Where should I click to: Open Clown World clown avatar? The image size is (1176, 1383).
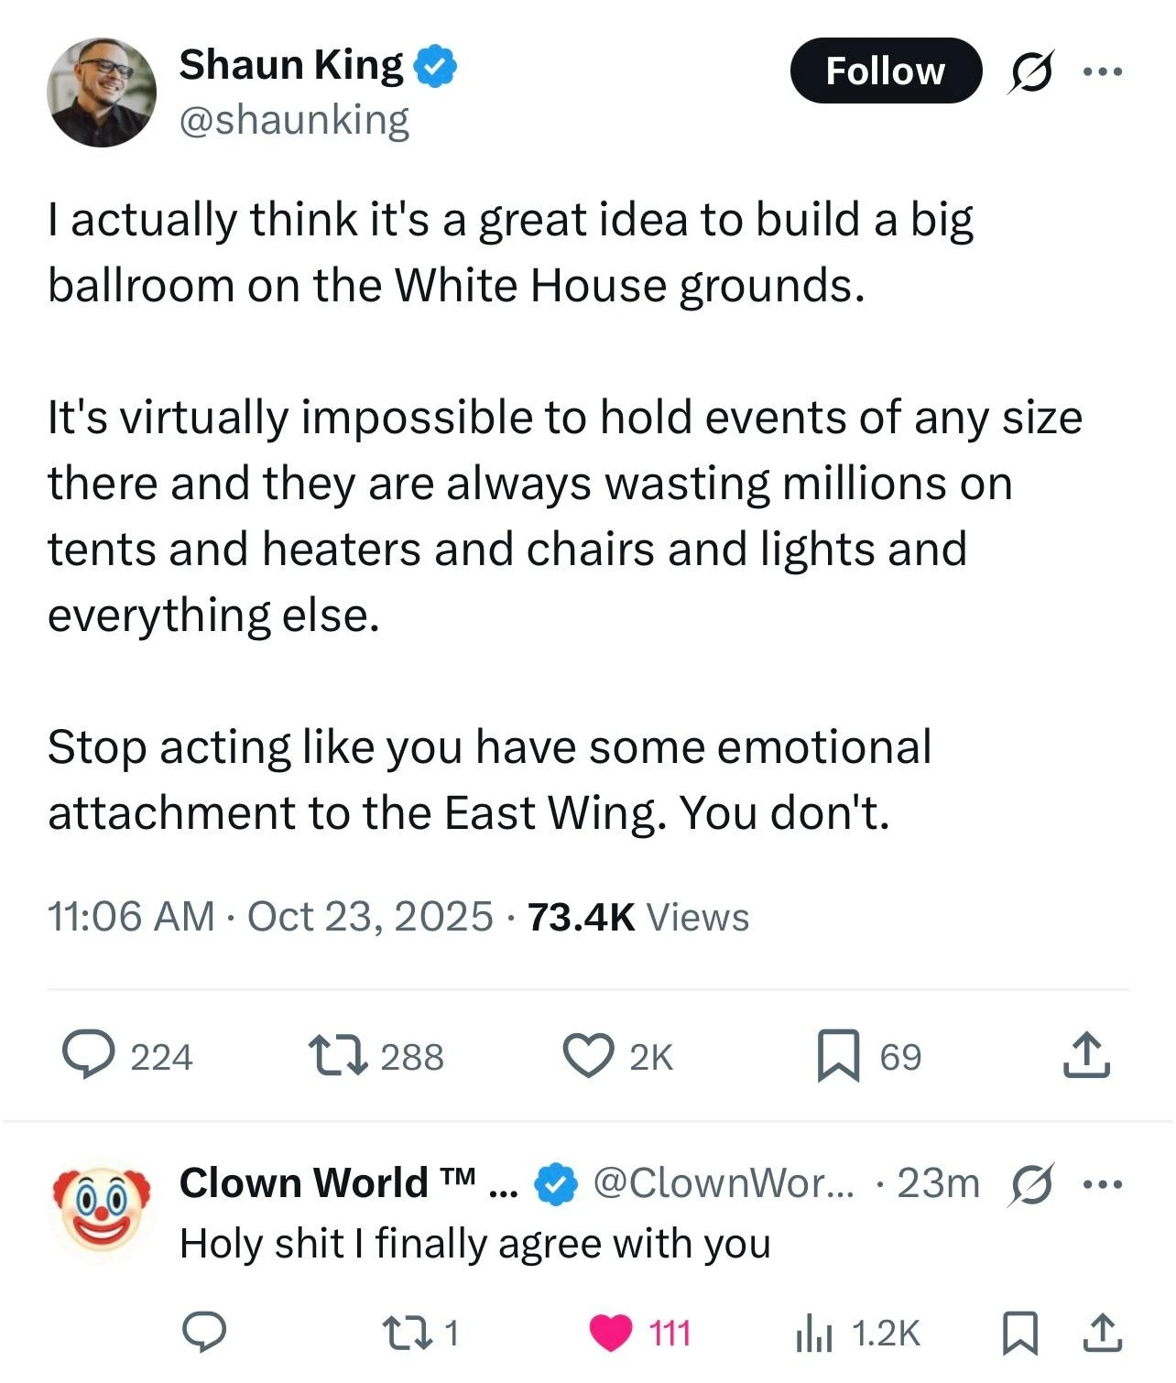point(102,1212)
